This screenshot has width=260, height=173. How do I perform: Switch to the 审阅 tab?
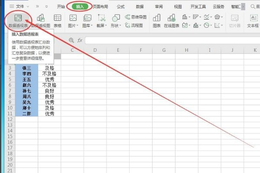(x=159, y=6)
